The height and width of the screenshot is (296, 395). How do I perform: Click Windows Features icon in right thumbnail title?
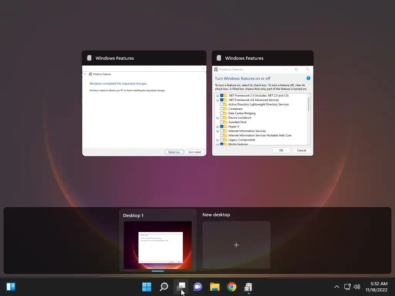[219, 58]
